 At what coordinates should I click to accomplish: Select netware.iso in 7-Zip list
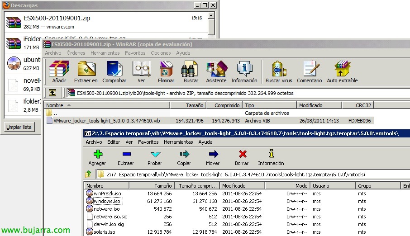(107, 208)
